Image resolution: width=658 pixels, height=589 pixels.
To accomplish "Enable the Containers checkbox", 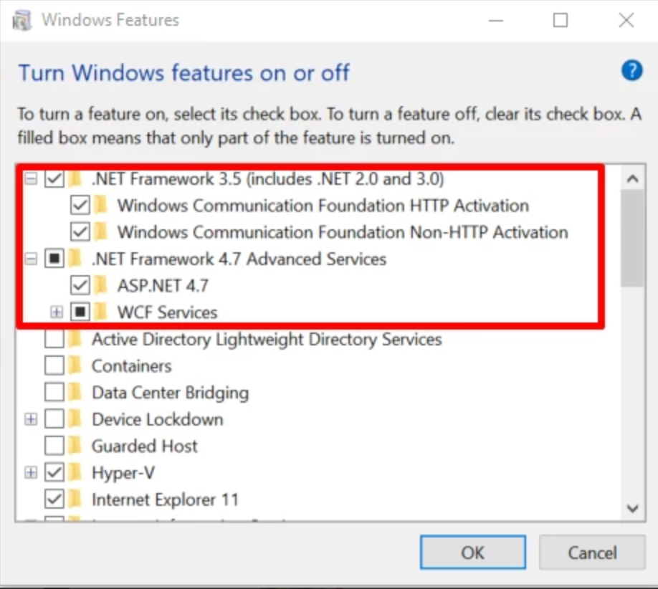I will (54, 366).
